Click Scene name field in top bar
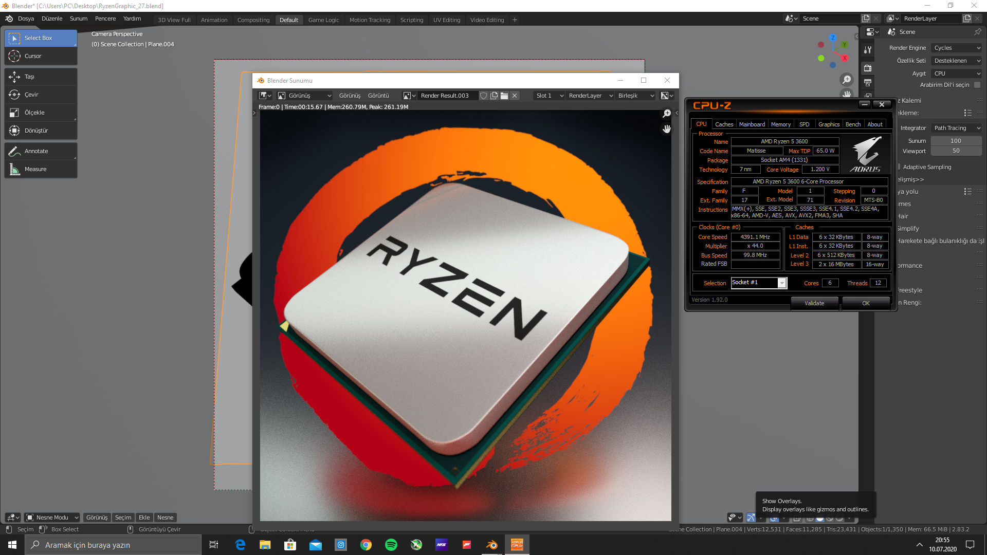This screenshot has height=555, width=987. click(831, 18)
